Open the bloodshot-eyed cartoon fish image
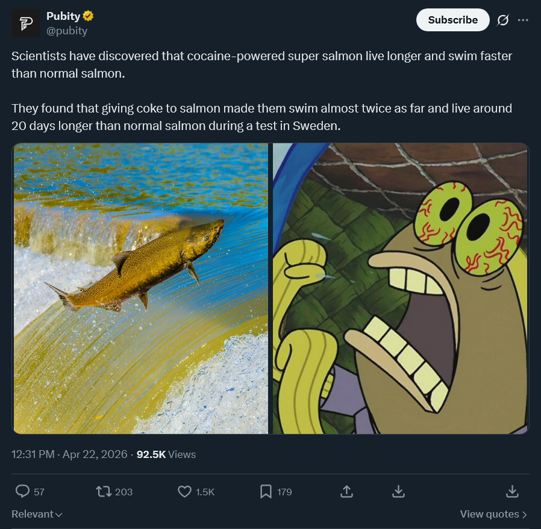541x529 pixels. pyautogui.click(x=401, y=288)
